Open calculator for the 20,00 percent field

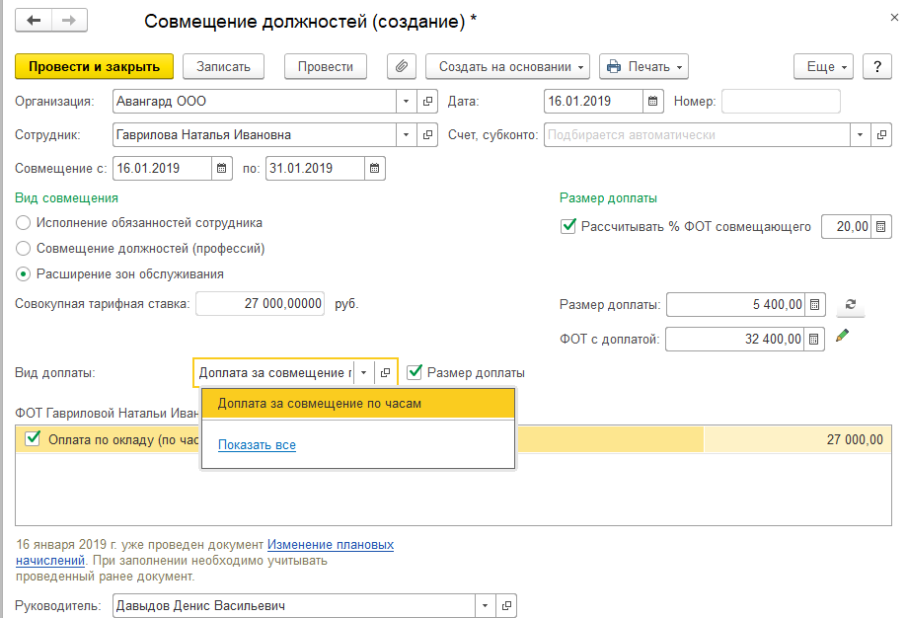click(x=881, y=227)
